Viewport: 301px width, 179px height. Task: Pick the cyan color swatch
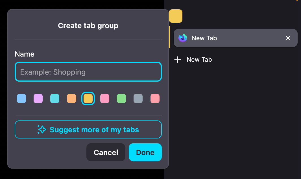(x=55, y=99)
